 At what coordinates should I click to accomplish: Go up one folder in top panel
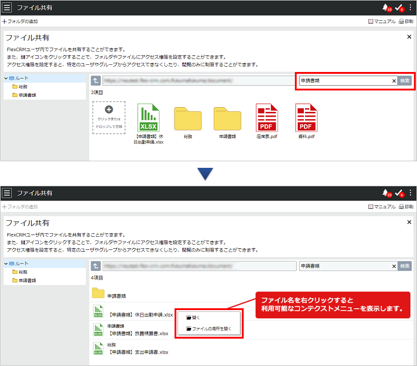pos(96,80)
